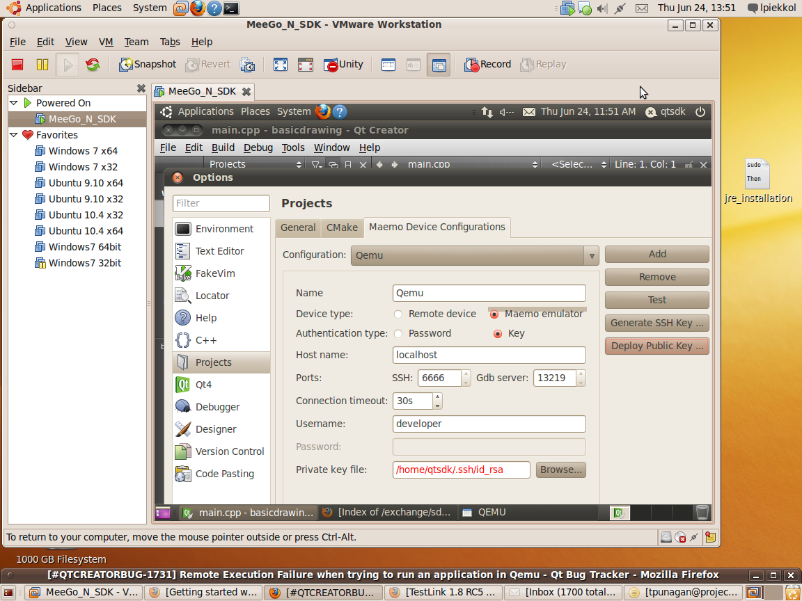This screenshot has width=802, height=601.
Task: Open the Text Editor options category
Action: click(221, 251)
